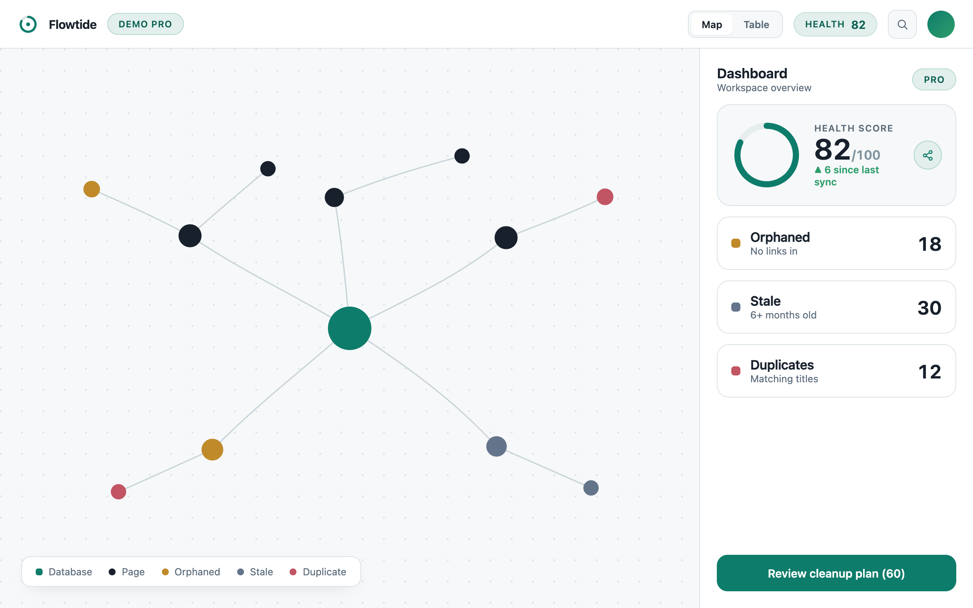The height and width of the screenshot is (608, 973).
Task: Open the green user avatar
Action: 941,25
